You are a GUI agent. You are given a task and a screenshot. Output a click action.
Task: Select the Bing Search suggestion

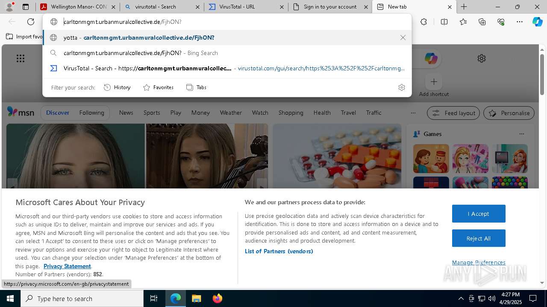[227, 53]
